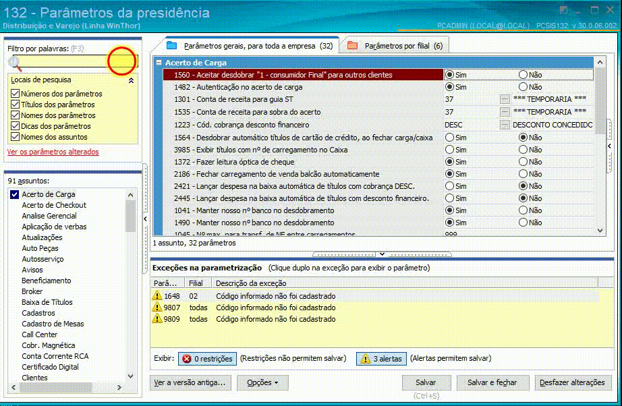622x406 pixels.
Task: Click warning icon of exception 9809
Action: coord(157,319)
